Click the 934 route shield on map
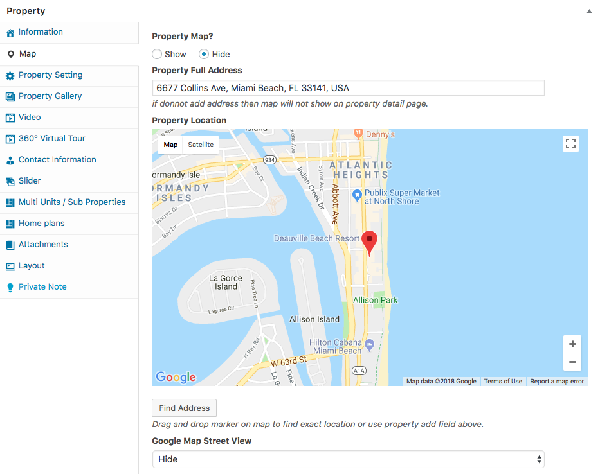The width and height of the screenshot is (600, 474). 269,160
